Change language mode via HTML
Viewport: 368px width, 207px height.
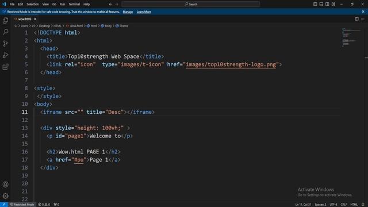[354, 205]
